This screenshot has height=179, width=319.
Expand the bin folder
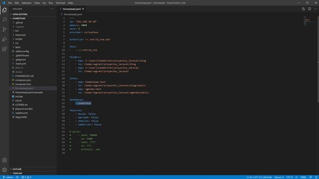(x=17, y=31)
